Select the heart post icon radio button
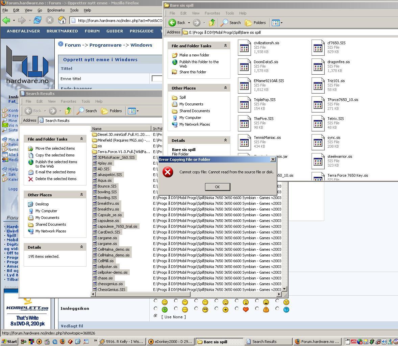398x346 pixels. (x=237, y=308)
